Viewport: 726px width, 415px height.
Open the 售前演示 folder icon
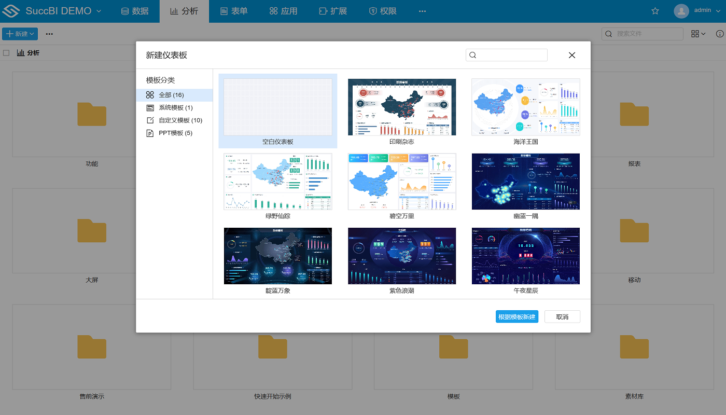pyautogui.click(x=92, y=347)
